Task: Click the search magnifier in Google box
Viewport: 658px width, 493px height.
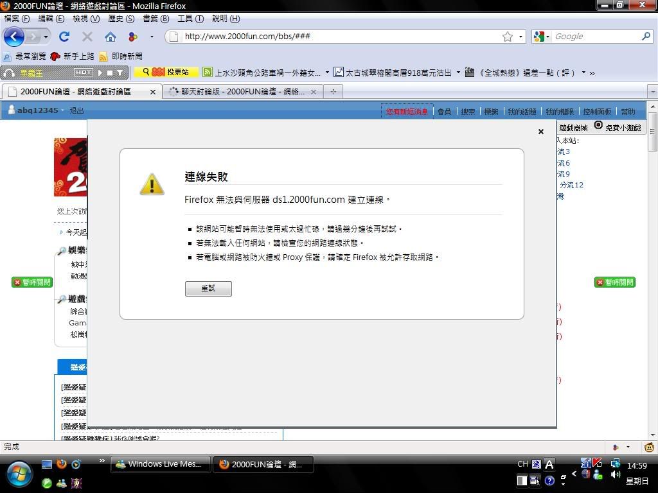Action: tap(646, 37)
